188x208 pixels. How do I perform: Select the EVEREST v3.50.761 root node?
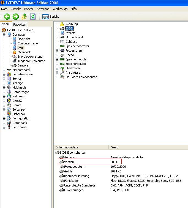20,30
